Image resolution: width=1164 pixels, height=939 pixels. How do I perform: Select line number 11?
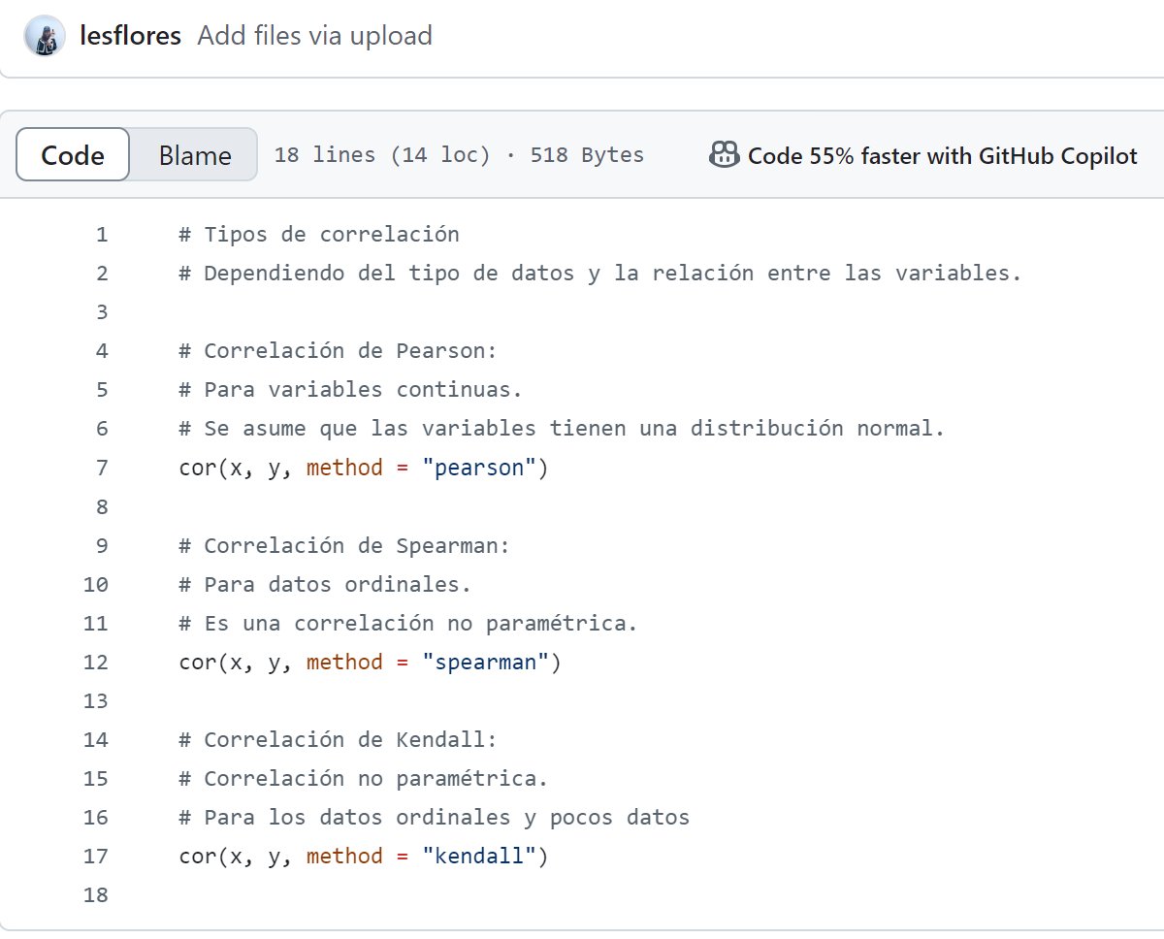point(96,623)
